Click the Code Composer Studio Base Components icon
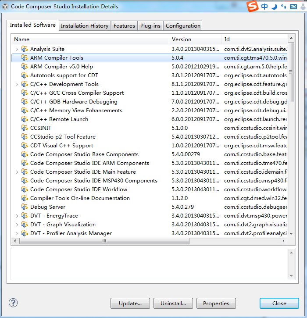 tap(25, 154)
